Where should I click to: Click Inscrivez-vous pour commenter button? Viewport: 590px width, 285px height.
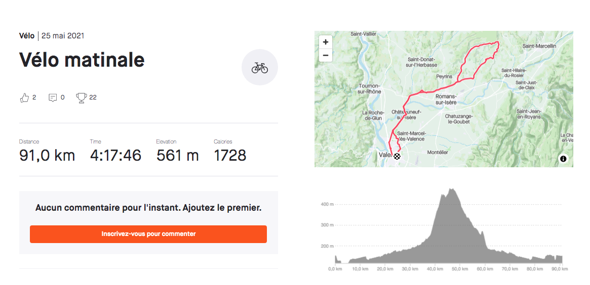(148, 234)
